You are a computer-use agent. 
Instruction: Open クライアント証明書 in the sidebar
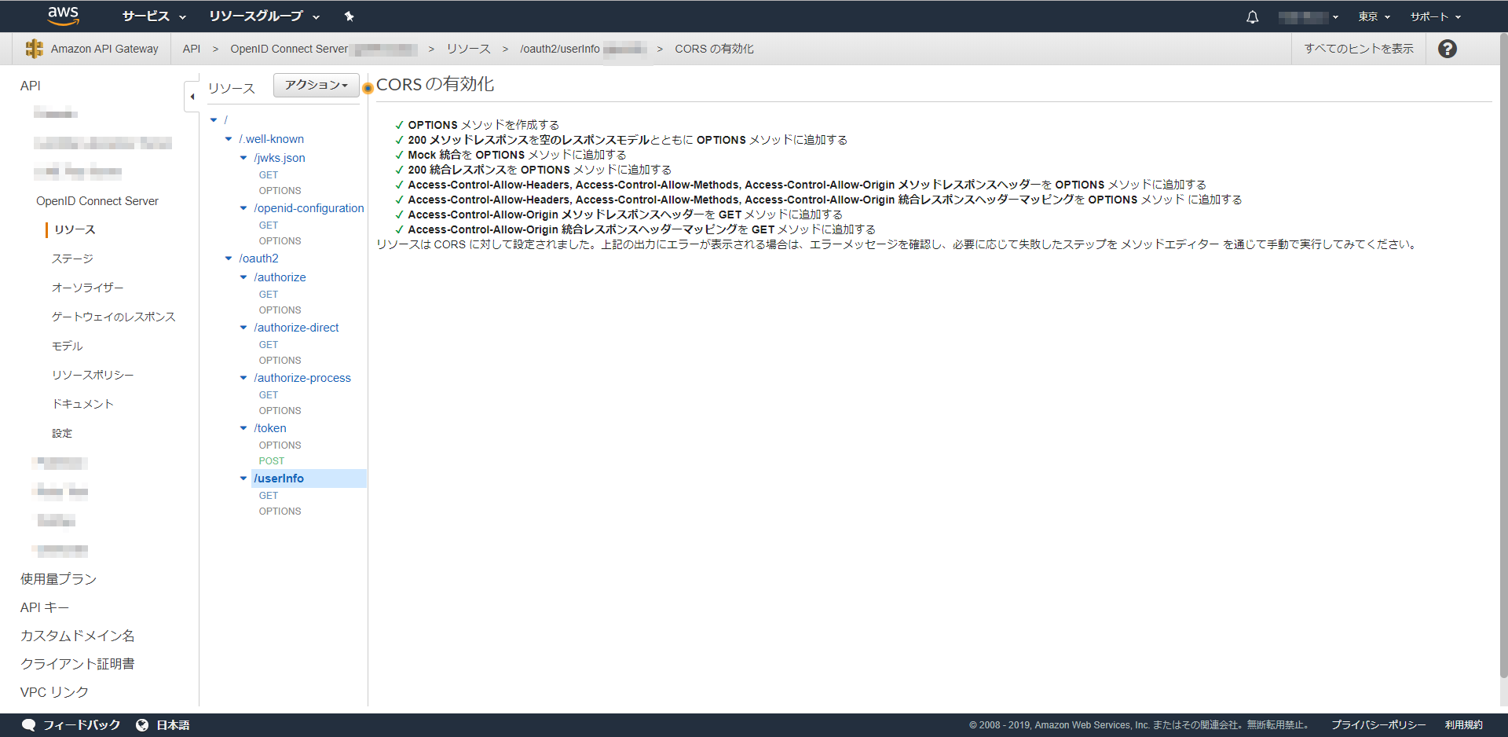point(78,664)
